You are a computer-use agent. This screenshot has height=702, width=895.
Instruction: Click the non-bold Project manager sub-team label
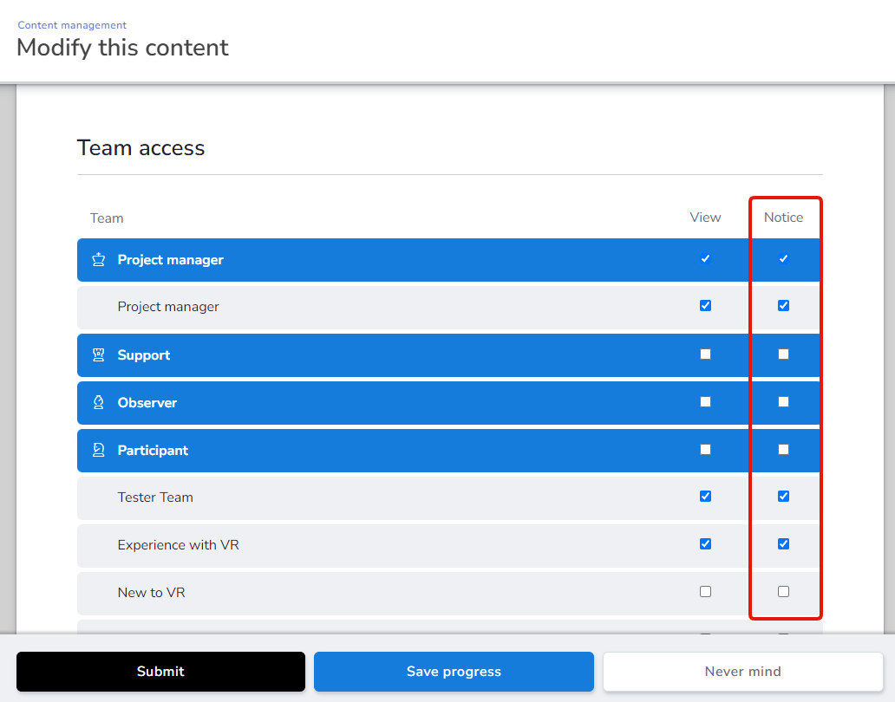(168, 307)
